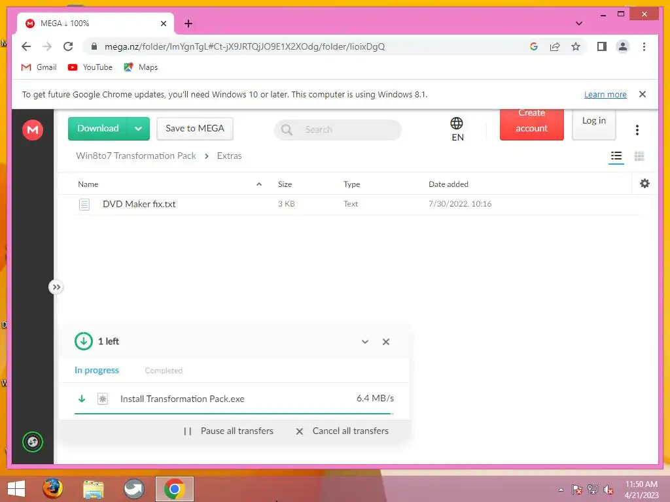Open the tab search dropdown arrow
Image resolution: width=670 pixels, height=502 pixels.
579,24
